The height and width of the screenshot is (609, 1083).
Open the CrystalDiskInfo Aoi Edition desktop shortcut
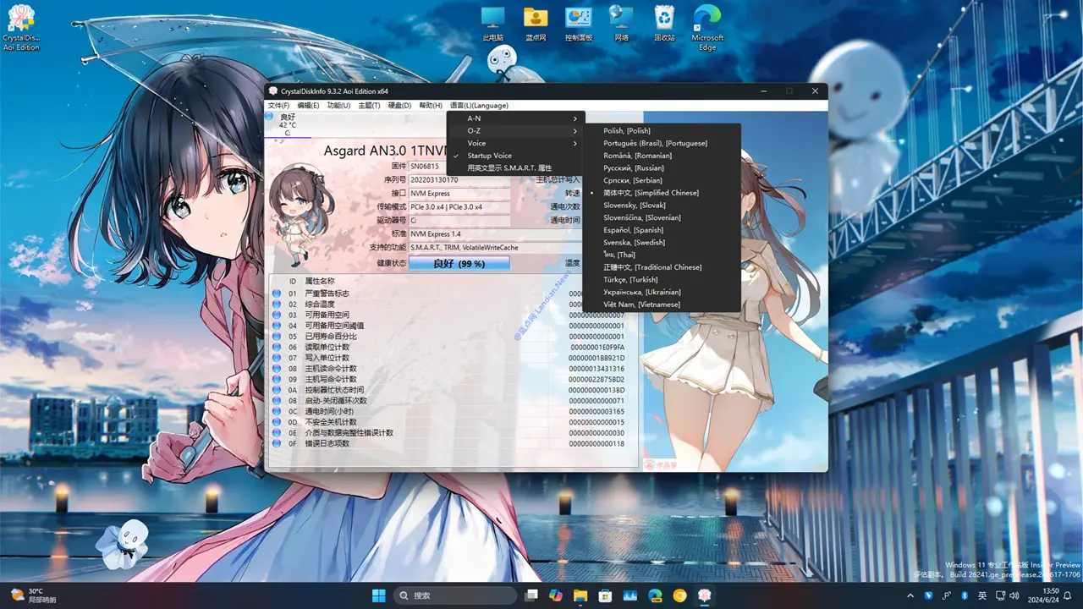(x=21, y=28)
